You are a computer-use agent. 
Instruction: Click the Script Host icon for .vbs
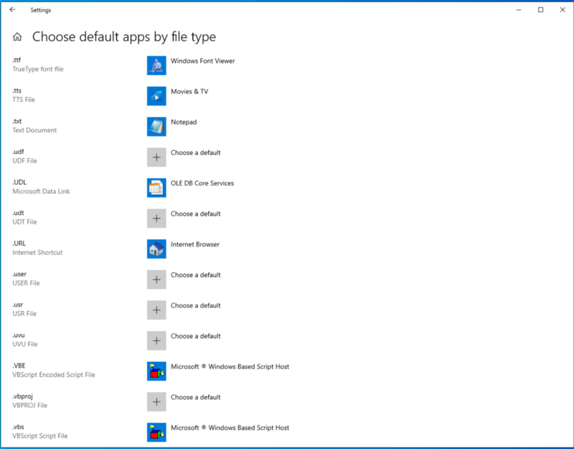point(156,432)
